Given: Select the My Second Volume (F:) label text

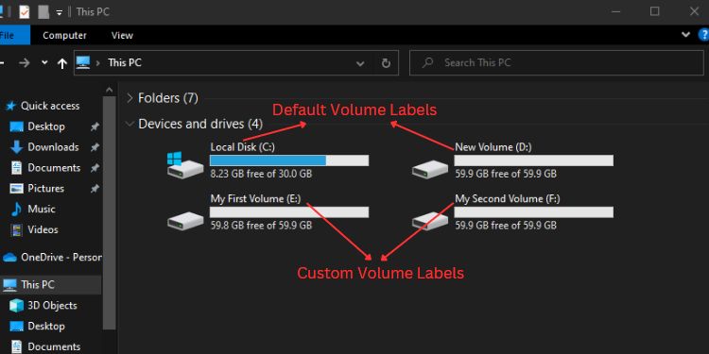Looking at the screenshot, I should click(508, 198).
